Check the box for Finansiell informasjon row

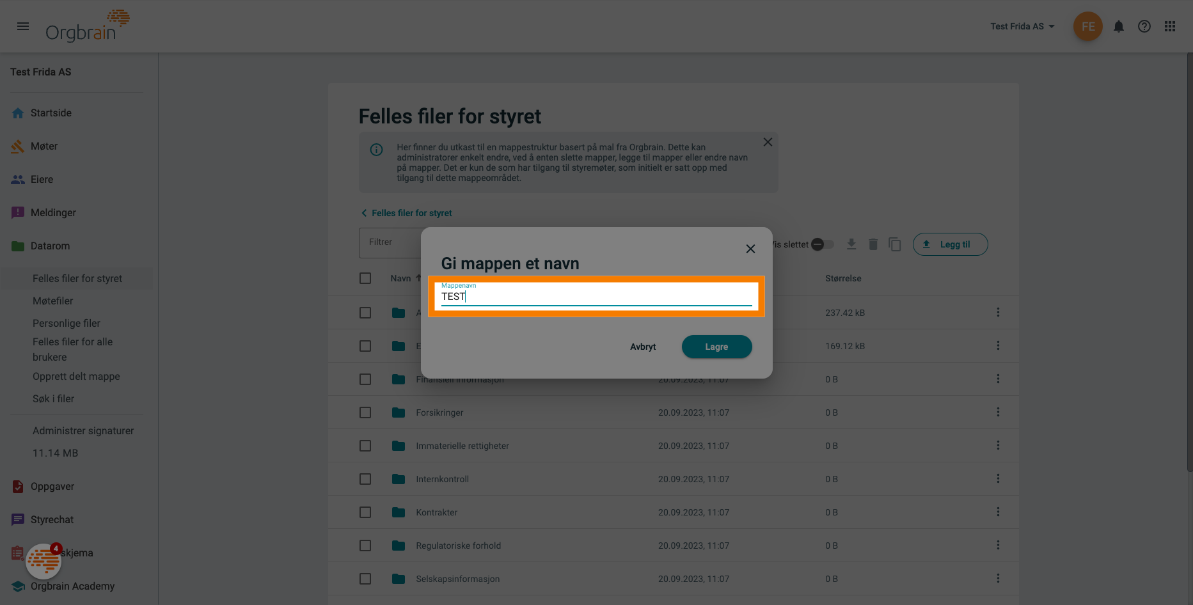[365, 379]
